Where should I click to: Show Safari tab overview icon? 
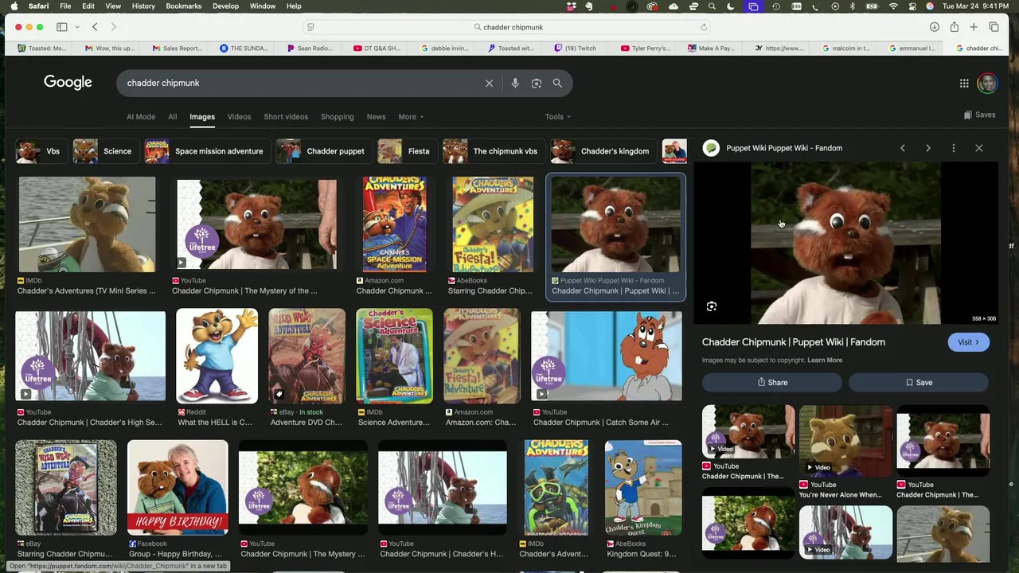[994, 27]
